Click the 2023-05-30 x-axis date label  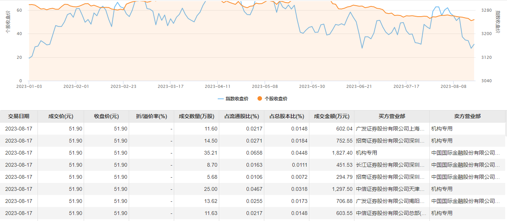click(312, 86)
